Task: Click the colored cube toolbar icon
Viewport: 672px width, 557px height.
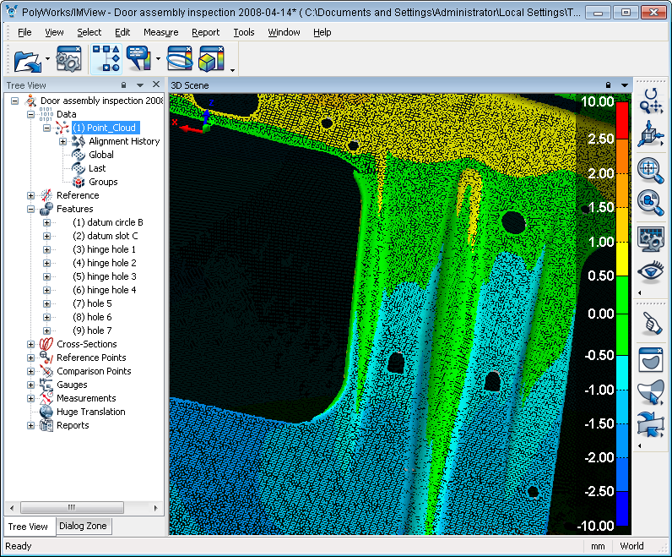Action: pos(211,59)
